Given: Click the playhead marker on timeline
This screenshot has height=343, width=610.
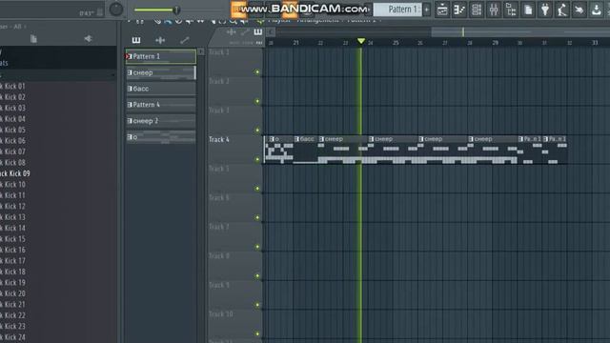Looking at the screenshot, I should [x=361, y=41].
